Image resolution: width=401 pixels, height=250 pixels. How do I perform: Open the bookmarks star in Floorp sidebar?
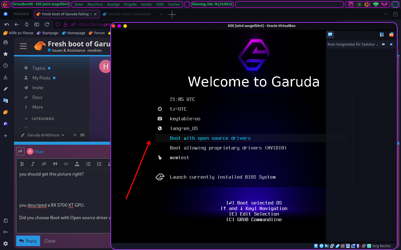(6, 54)
